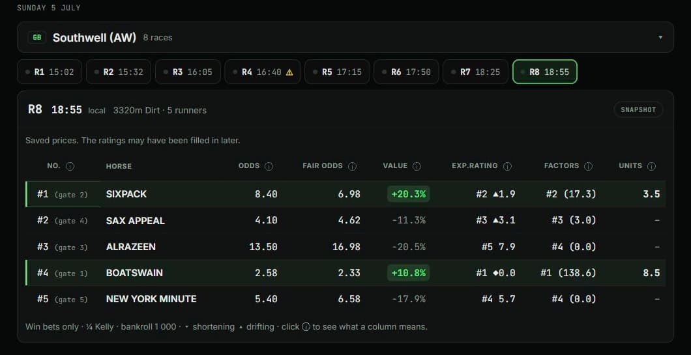Switch to race R3 16:05
691x355 pixels.
tap(188, 72)
